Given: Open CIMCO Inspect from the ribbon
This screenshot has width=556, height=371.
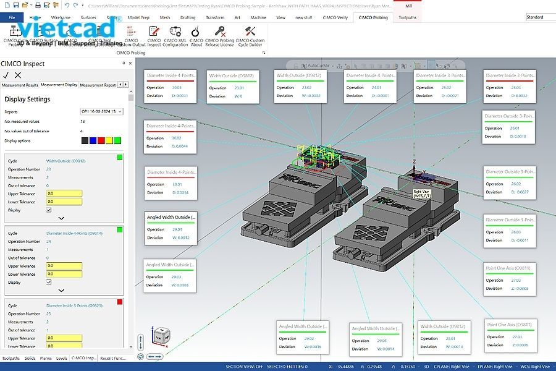Looking at the screenshot, I should 154,36.
